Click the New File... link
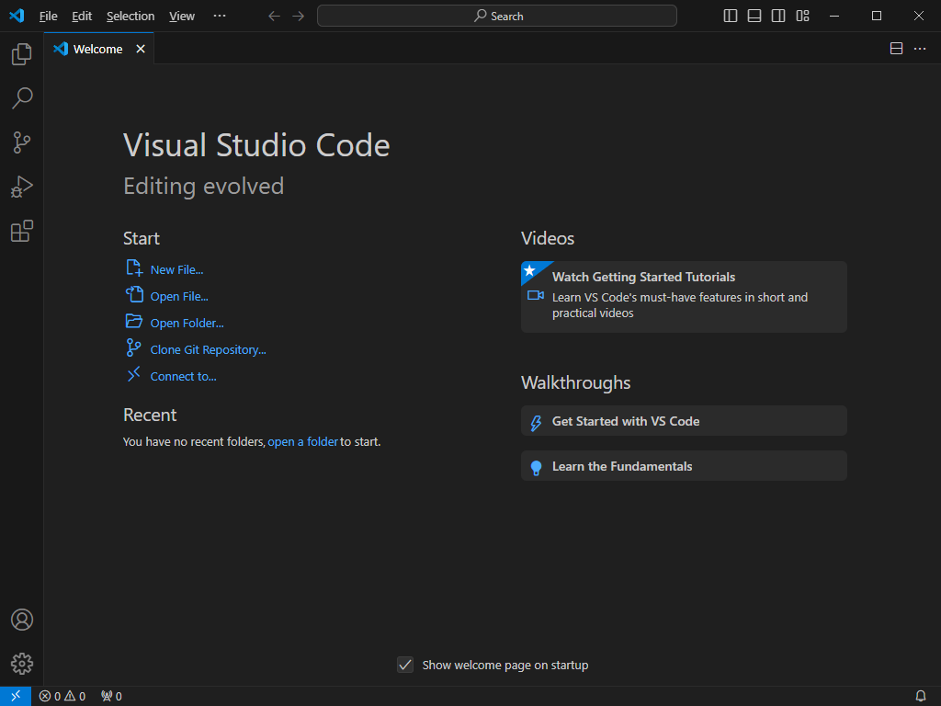This screenshot has width=941, height=706. (176, 270)
